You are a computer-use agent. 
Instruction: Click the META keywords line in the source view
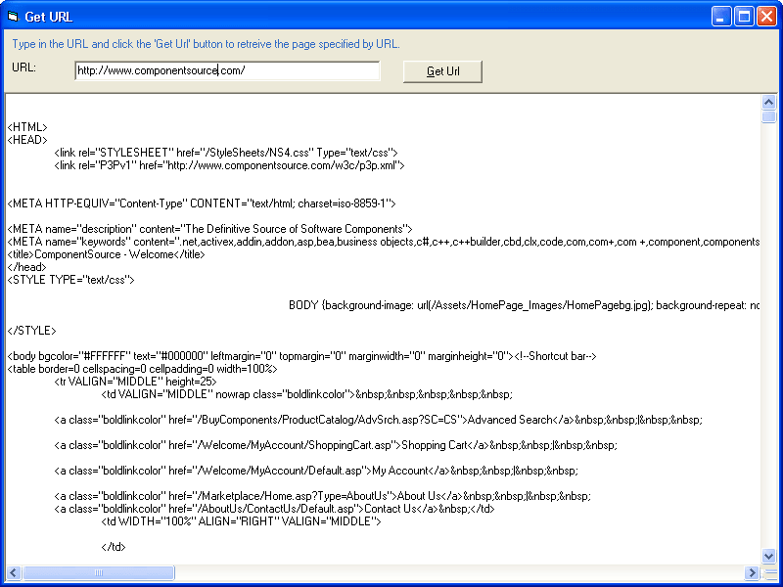coord(294,241)
